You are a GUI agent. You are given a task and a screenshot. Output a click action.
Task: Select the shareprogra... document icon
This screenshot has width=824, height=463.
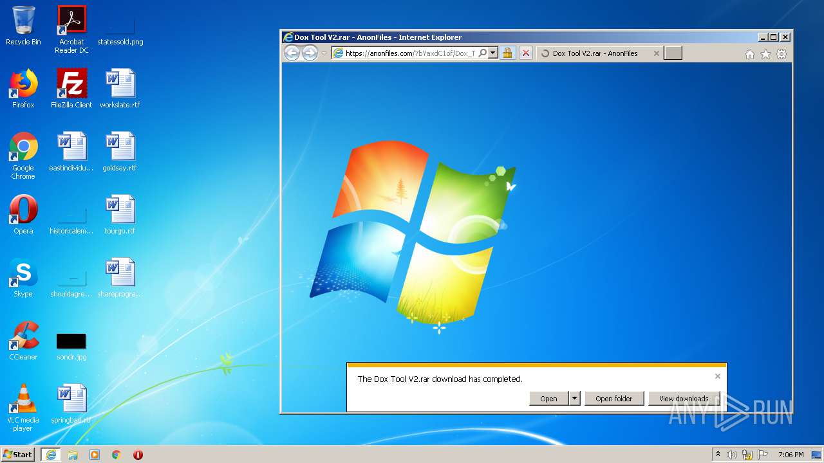(x=120, y=278)
